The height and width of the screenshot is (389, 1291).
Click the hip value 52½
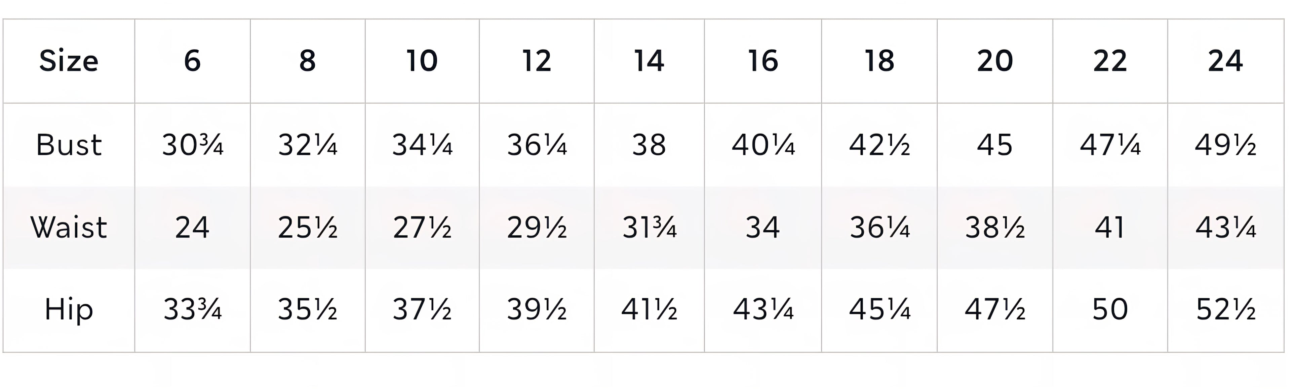click(1225, 309)
